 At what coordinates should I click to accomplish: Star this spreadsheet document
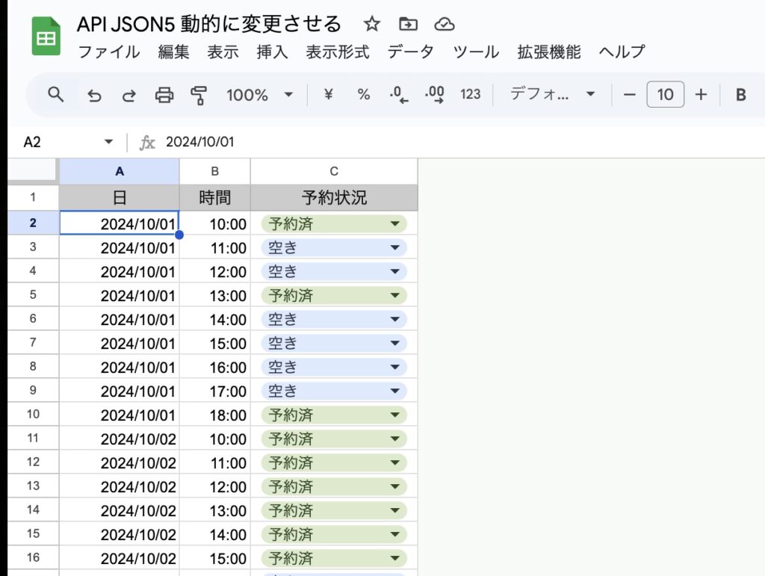371,24
